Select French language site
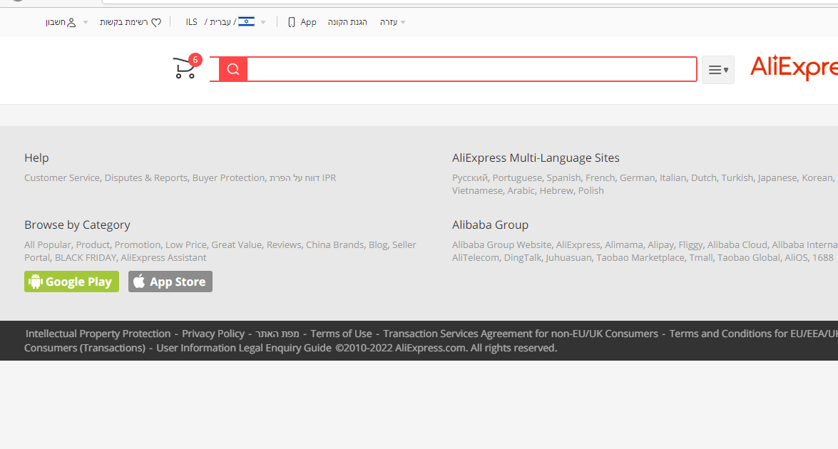This screenshot has width=838, height=449. click(601, 177)
